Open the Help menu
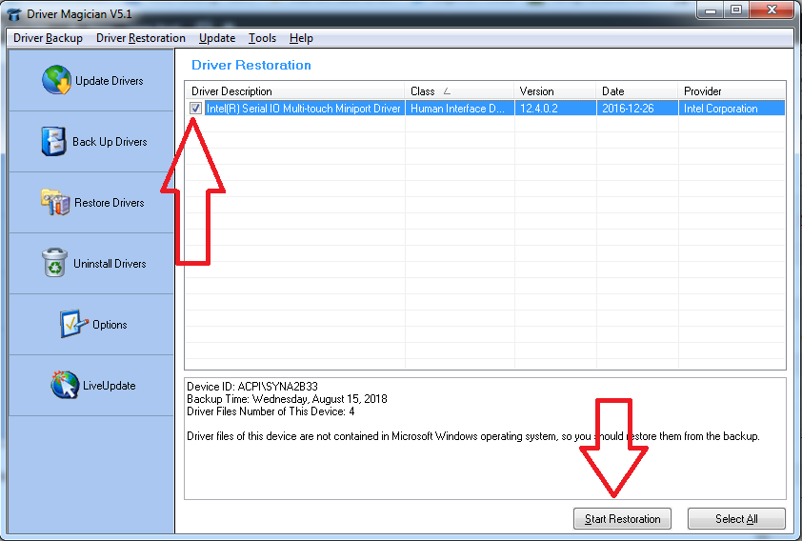The width and height of the screenshot is (802, 541). coord(301,38)
